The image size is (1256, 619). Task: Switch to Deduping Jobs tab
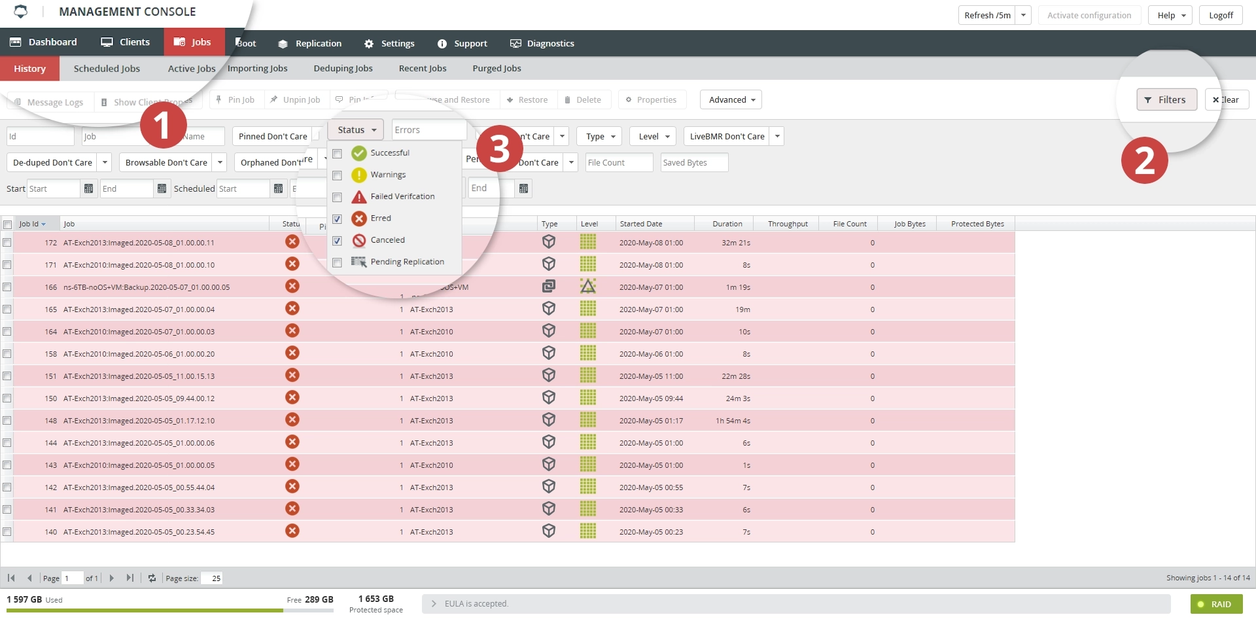(x=343, y=68)
